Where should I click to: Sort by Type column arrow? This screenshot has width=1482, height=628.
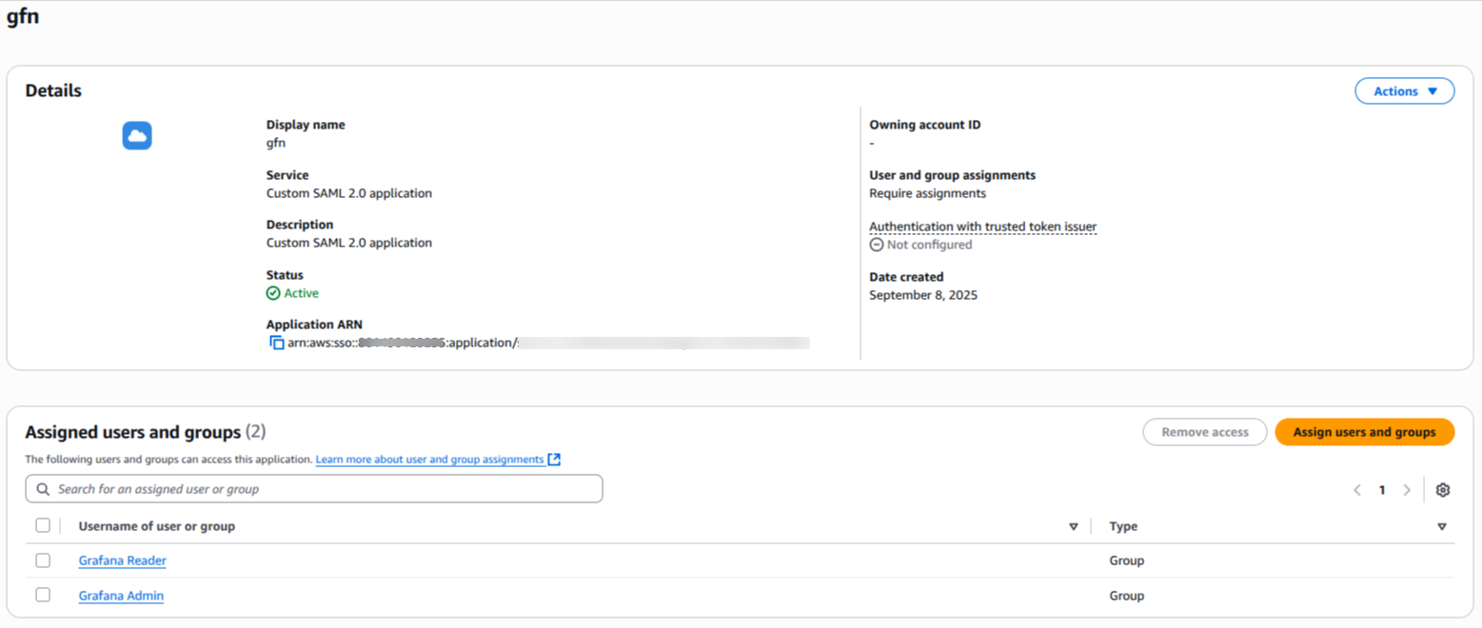tap(1441, 526)
